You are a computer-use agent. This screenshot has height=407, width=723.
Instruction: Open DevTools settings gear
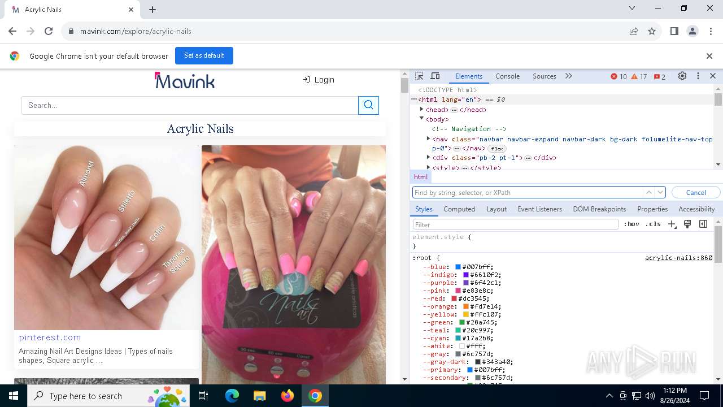682,76
